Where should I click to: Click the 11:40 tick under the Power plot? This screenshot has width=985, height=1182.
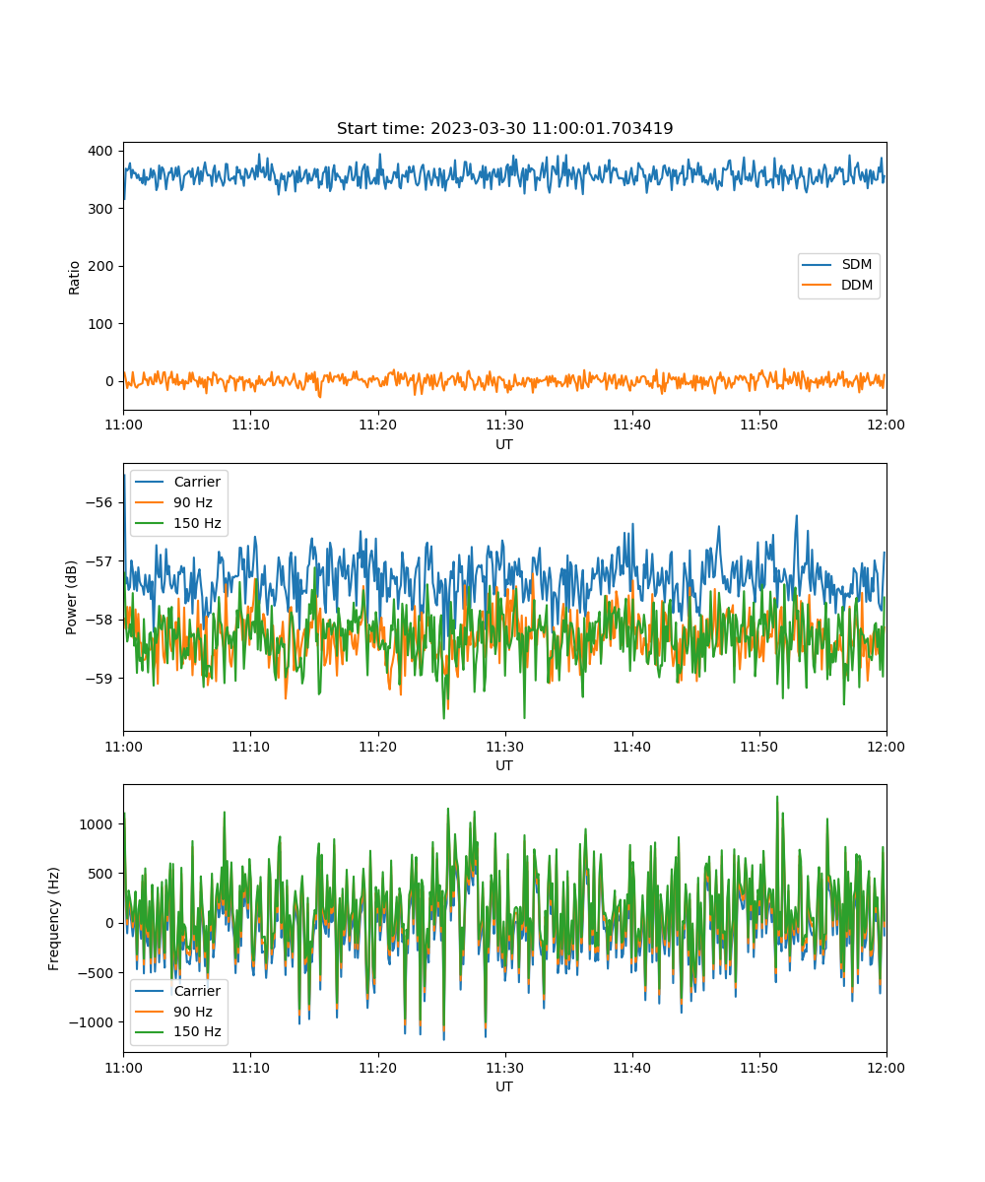[631, 746]
